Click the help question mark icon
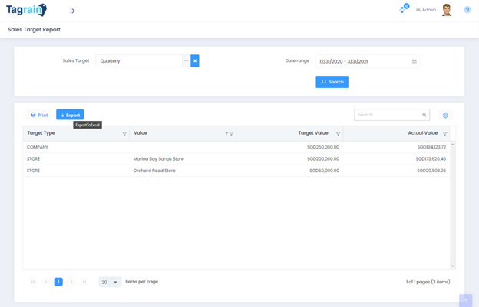This screenshot has width=479, height=307. [467, 10]
